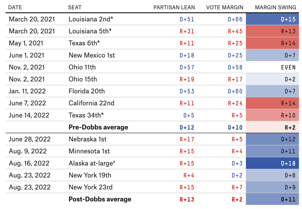
Task: Select the Minnesota 1st seat cell
Action: point(89,151)
